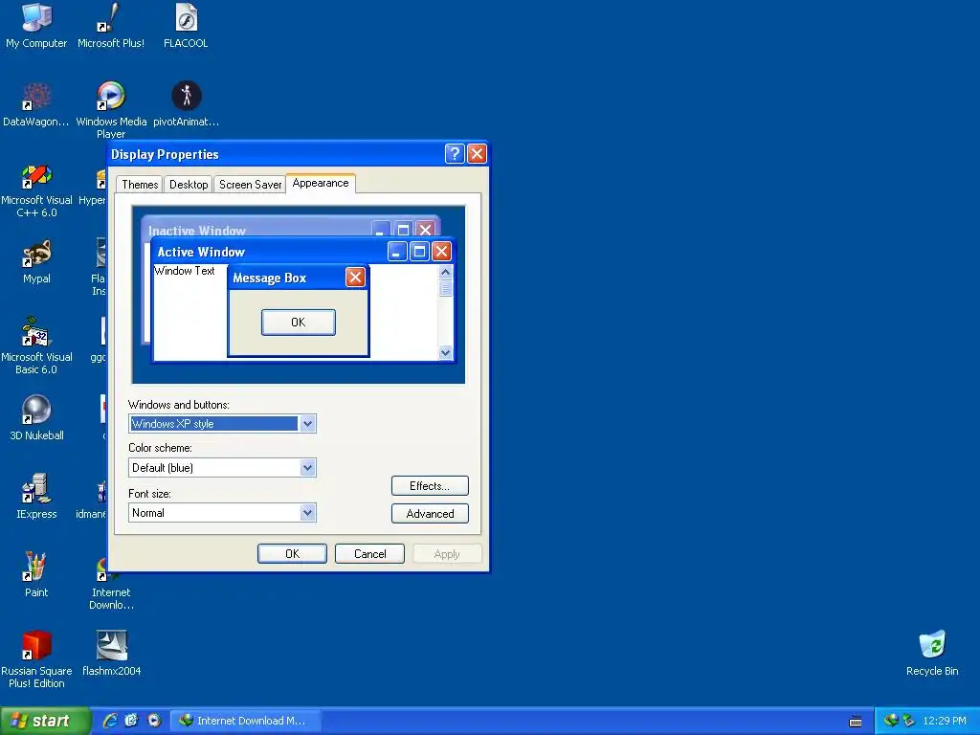
Task: Select the Appearance tab
Action: pos(321,183)
